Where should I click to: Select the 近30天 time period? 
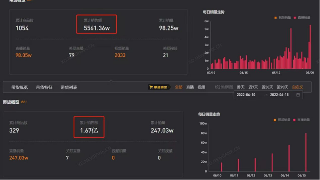pos(267,87)
